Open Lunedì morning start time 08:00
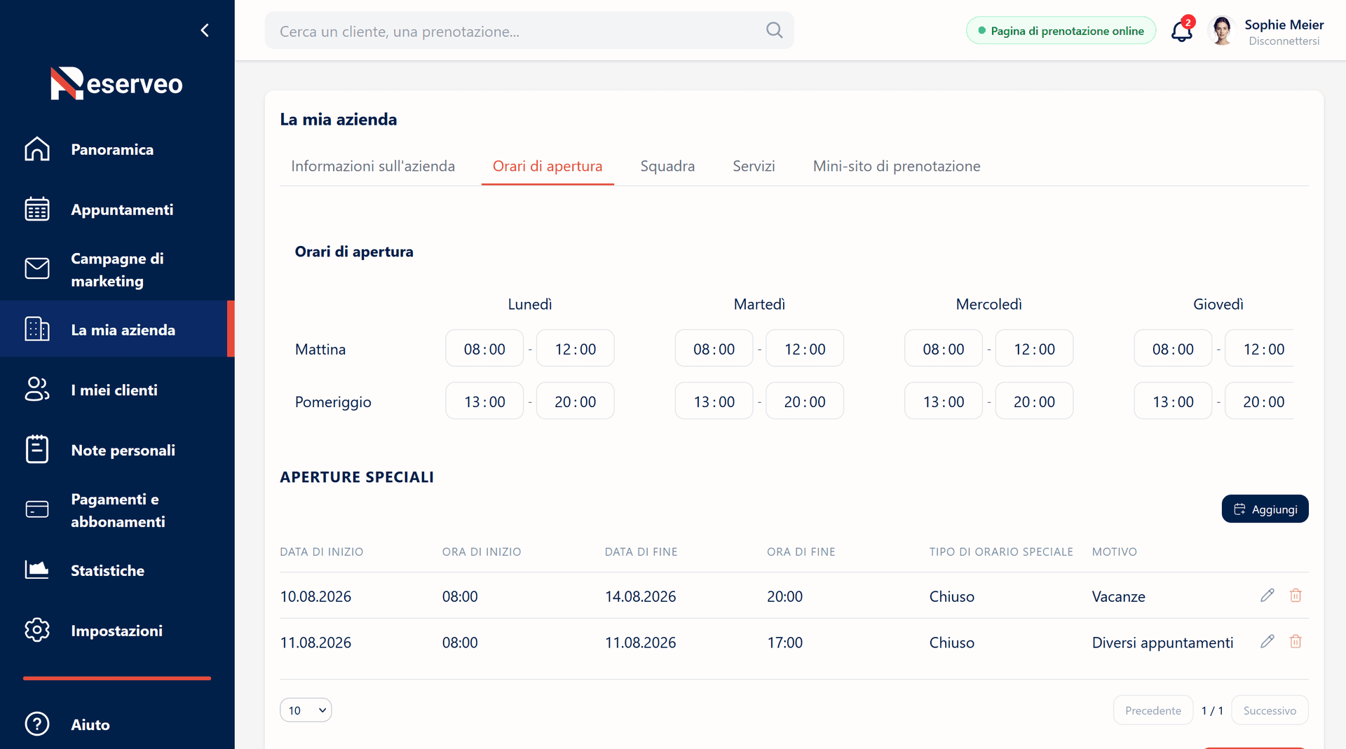This screenshot has height=749, width=1346. coord(484,348)
